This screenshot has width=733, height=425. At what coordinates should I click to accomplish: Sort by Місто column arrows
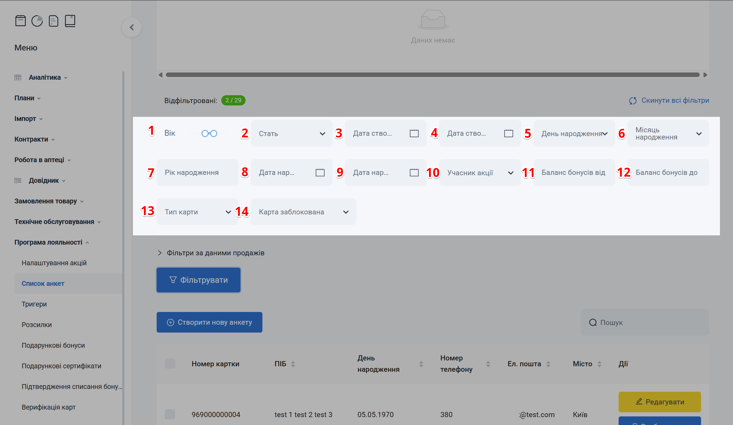tap(599, 364)
